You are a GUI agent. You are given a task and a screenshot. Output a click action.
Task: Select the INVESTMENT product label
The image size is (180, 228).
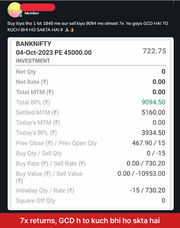[33, 61]
